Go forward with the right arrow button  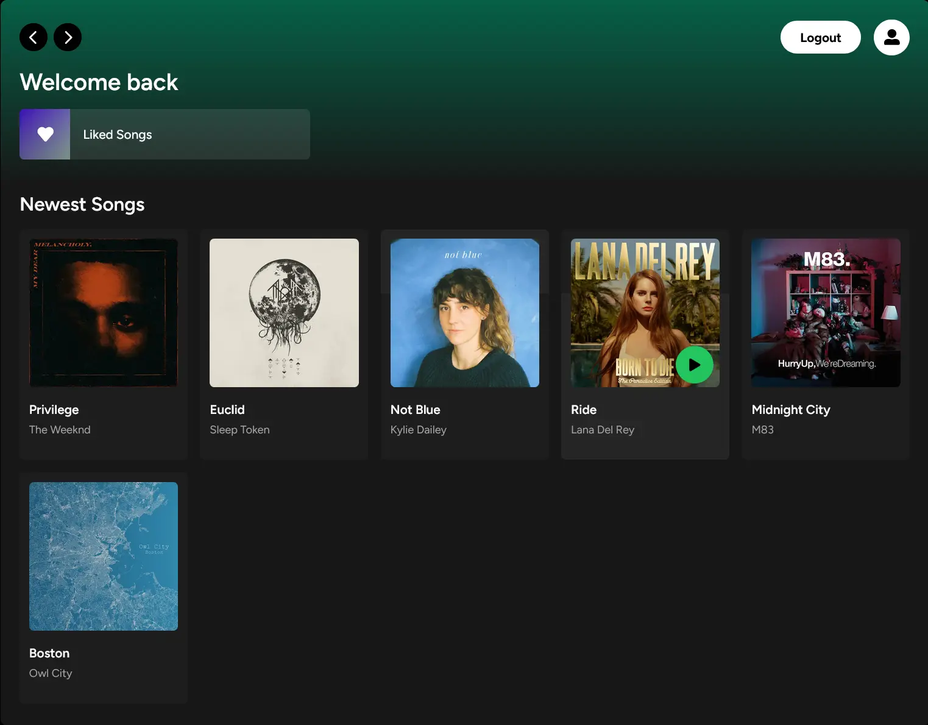tap(68, 37)
